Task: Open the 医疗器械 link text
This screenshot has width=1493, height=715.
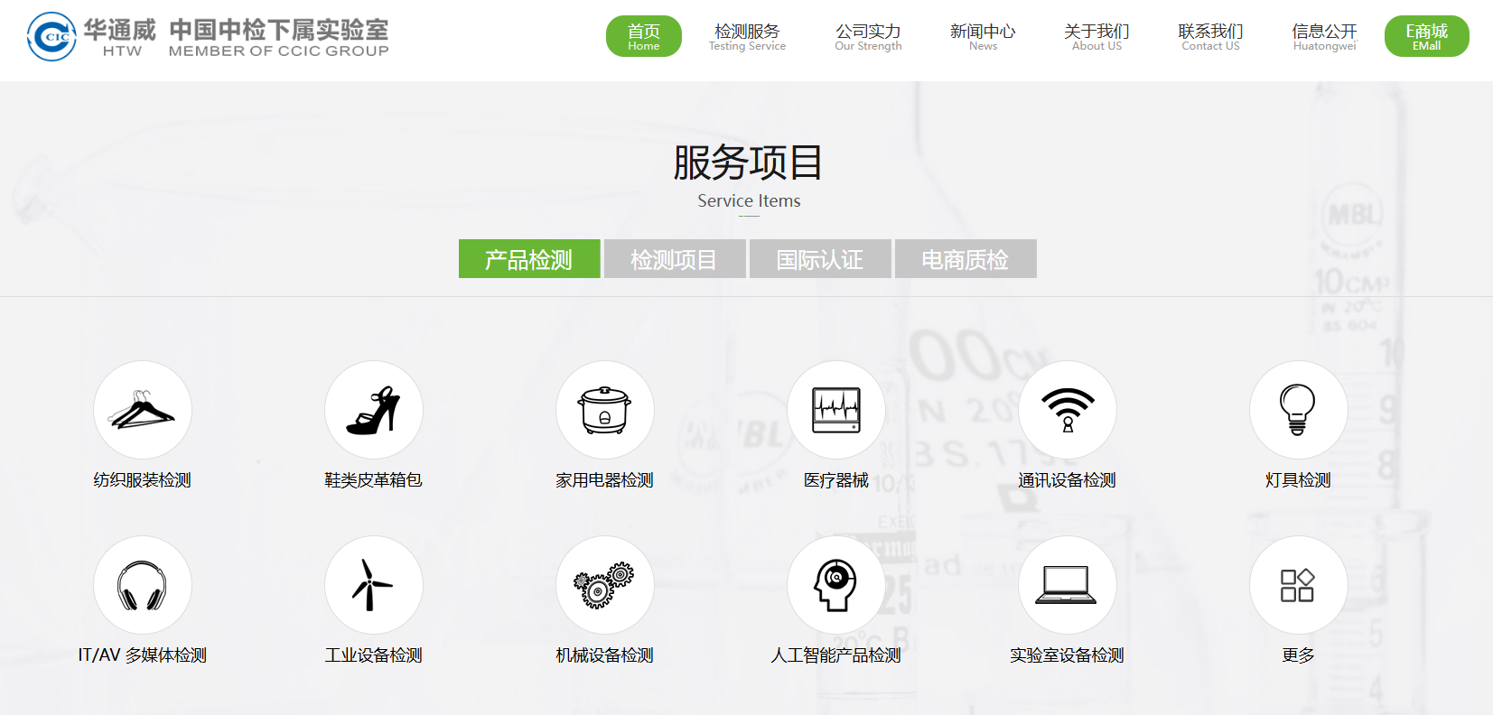Action: [x=836, y=480]
